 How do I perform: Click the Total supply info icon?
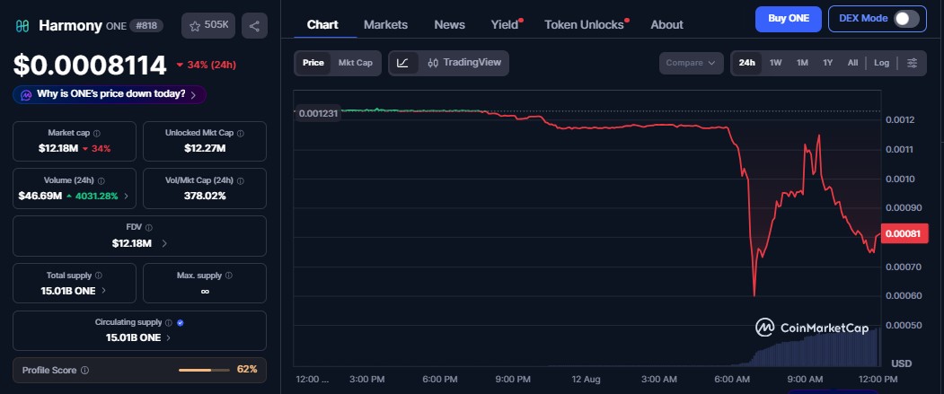[99, 276]
